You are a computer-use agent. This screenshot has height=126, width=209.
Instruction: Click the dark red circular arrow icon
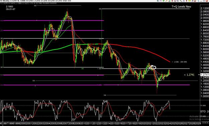click(x=195, y=1)
